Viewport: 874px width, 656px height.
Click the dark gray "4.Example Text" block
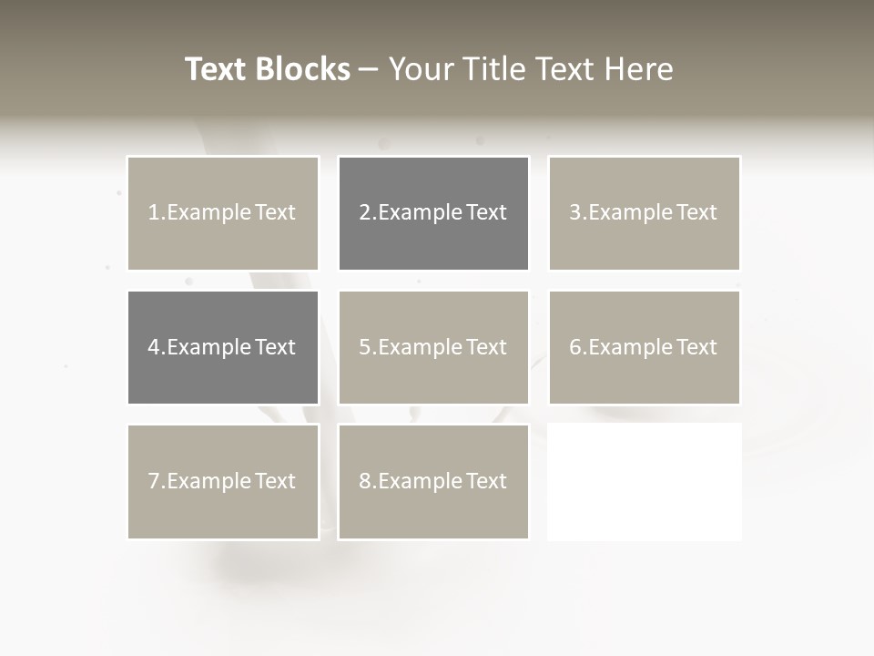coord(223,347)
